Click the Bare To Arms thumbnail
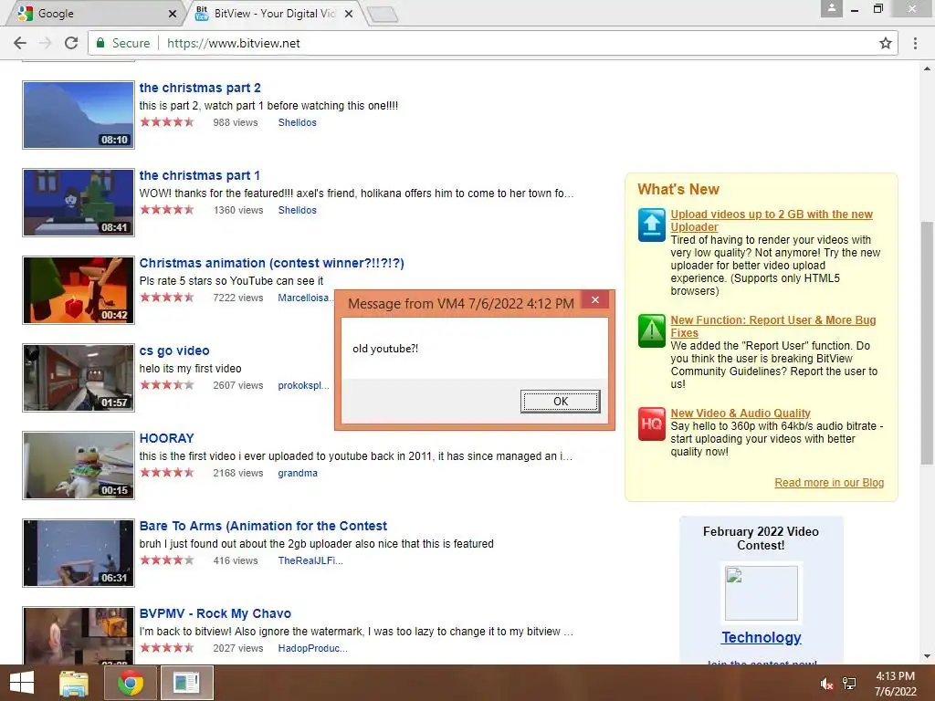The width and height of the screenshot is (935, 701). pyautogui.click(x=79, y=553)
